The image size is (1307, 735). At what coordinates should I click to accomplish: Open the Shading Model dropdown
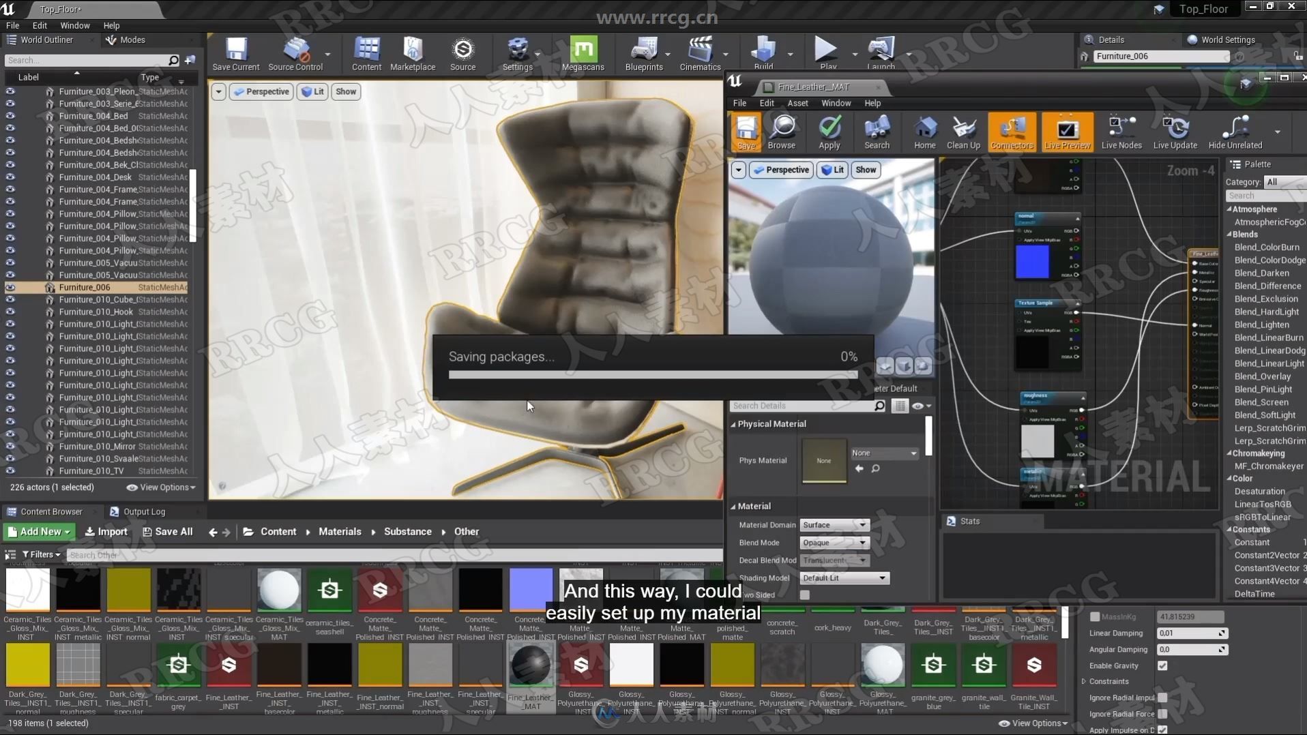coord(844,578)
